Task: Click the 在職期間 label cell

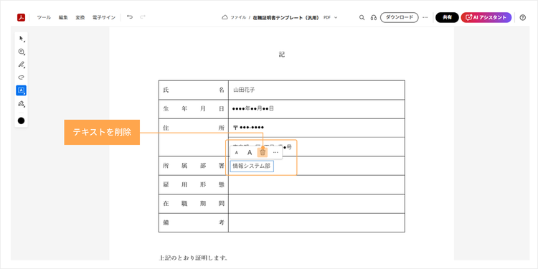Action: [194, 204]
